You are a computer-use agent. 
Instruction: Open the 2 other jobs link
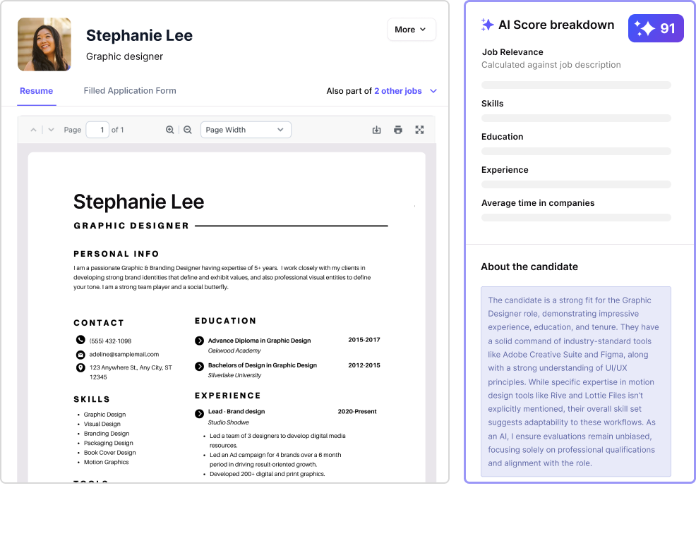[398, 91]
